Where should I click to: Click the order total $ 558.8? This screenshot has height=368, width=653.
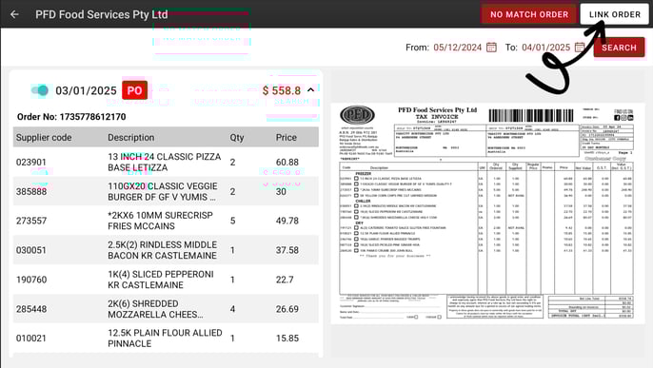[282, 90]
